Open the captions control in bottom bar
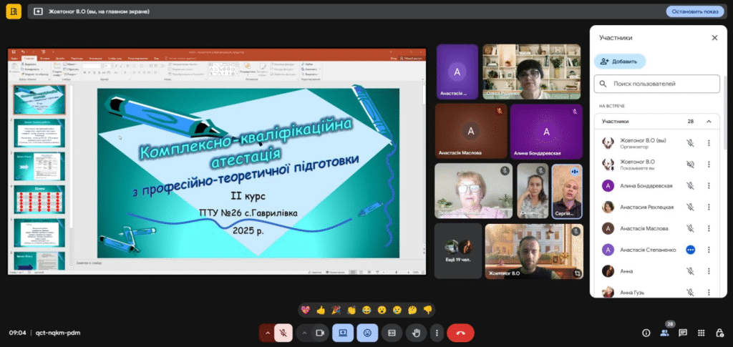 (x=392, y=333)
